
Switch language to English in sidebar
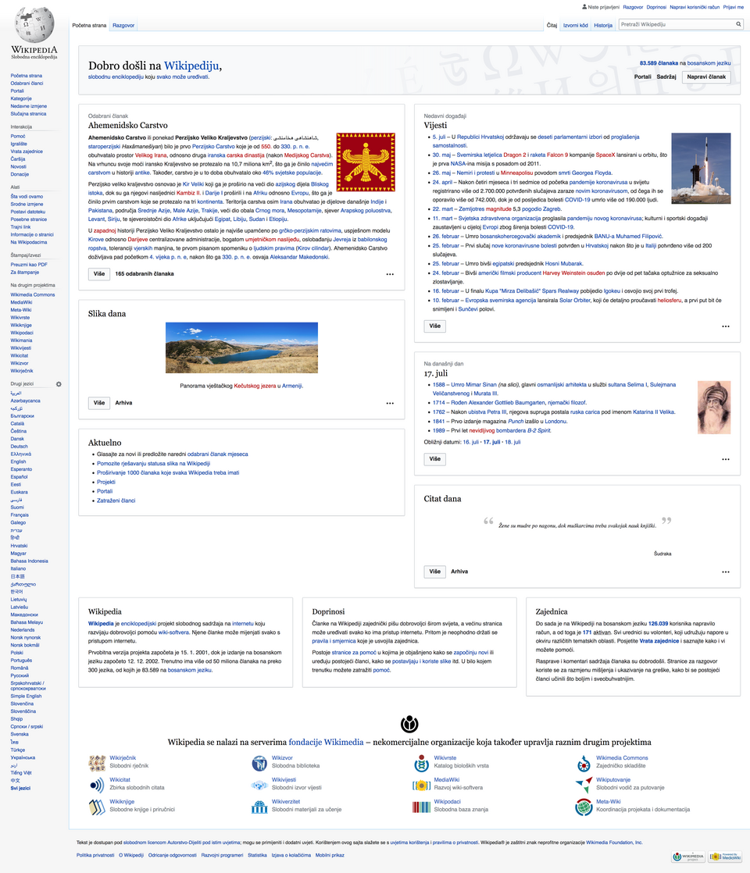click(19, 461)
